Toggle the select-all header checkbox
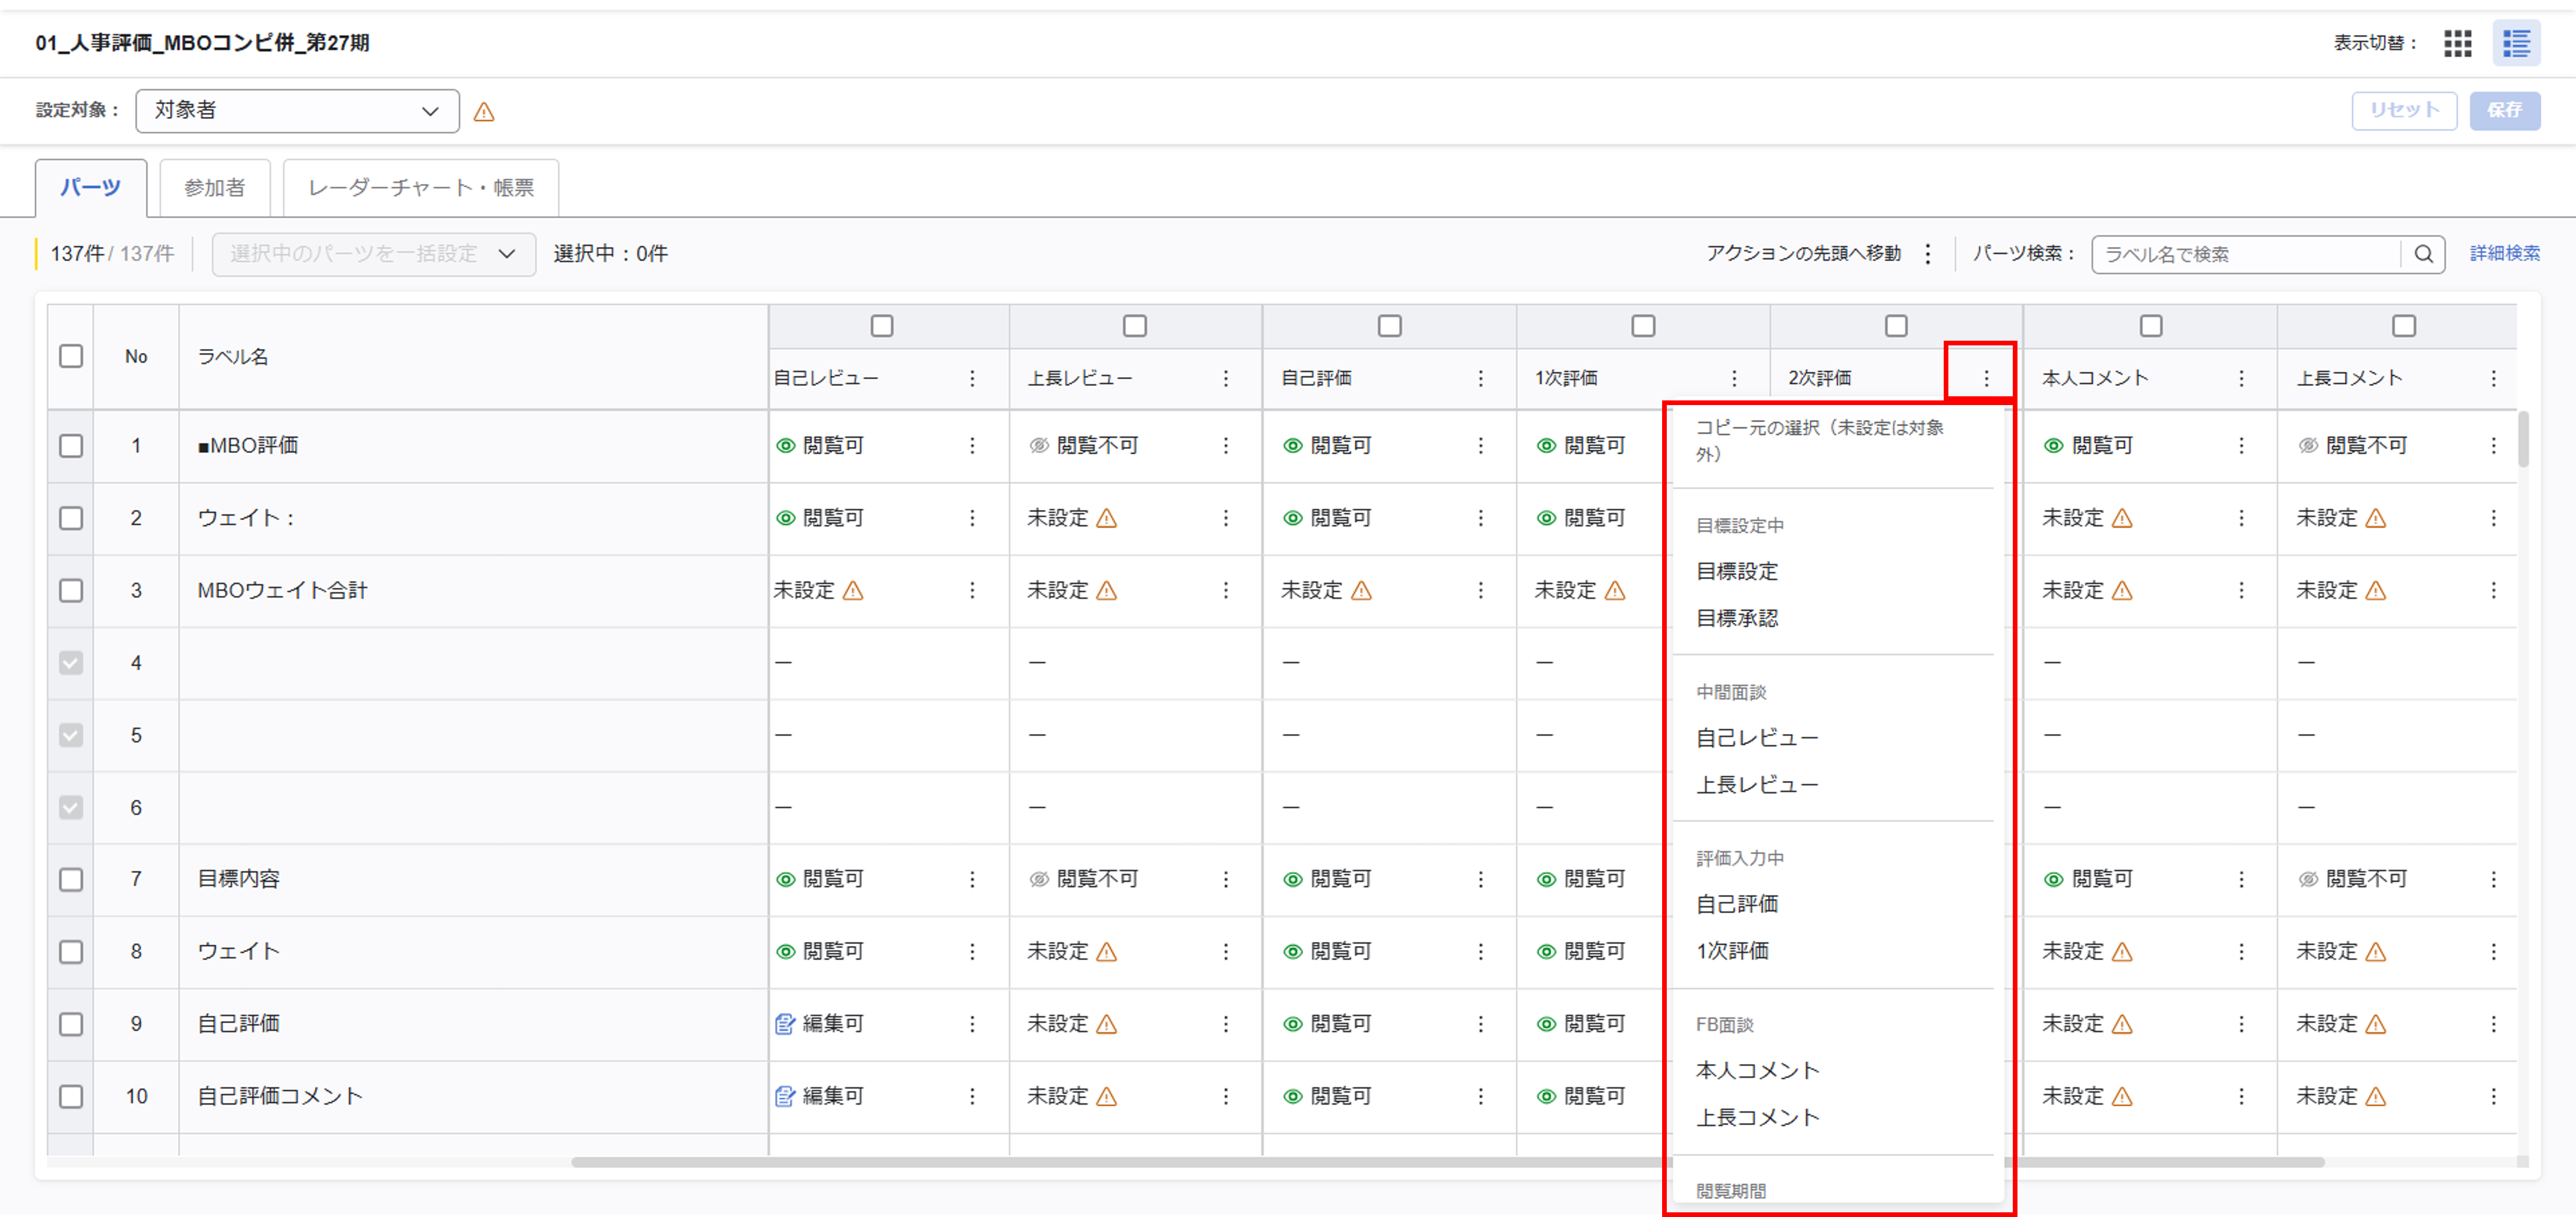The width and height of the screenshot is (2576, 1217). 71,357
